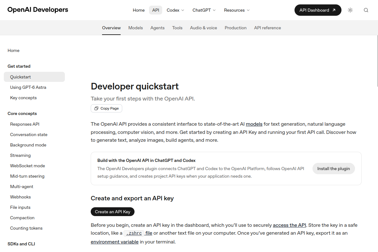This screenshot has width=378, height=252.
Task: Follow the access the API link
Action: pyautogui.click(x=289, y=225)
